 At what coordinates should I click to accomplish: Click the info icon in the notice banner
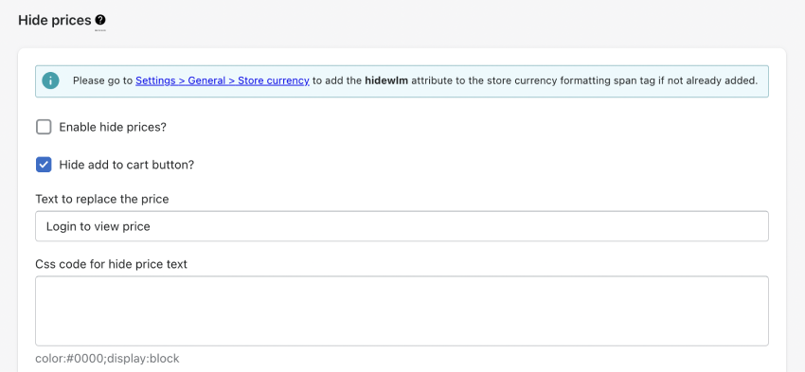click(50, 80)
